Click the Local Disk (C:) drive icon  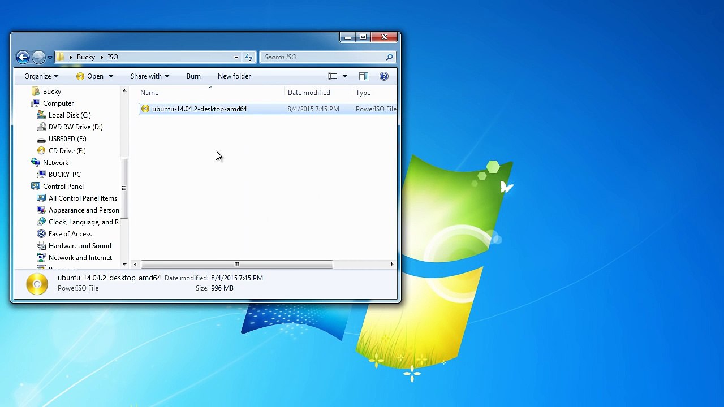[41, 115]
